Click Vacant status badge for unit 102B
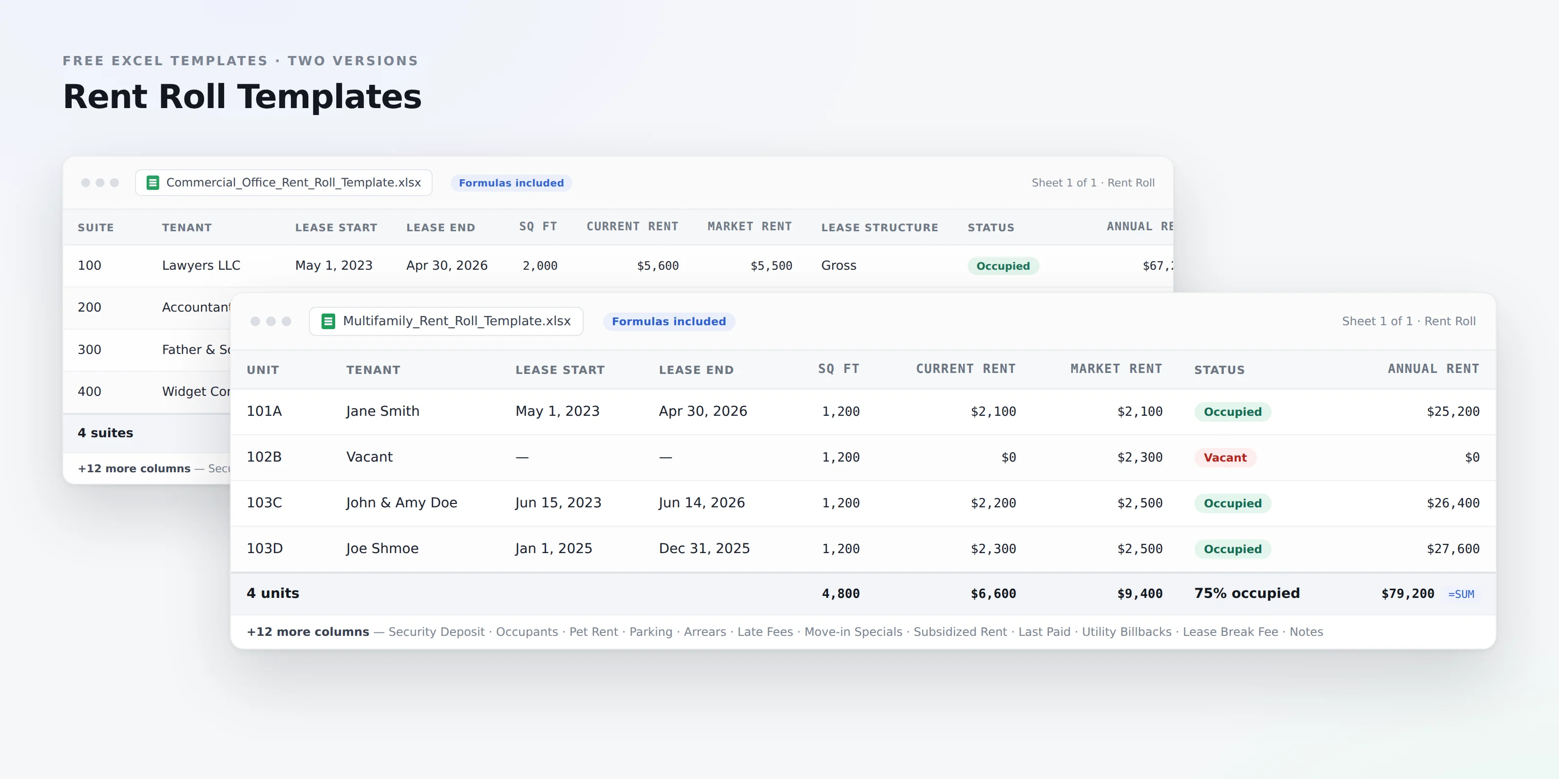The width and height of the screenshot is (1559, 779). (1225, 457)
